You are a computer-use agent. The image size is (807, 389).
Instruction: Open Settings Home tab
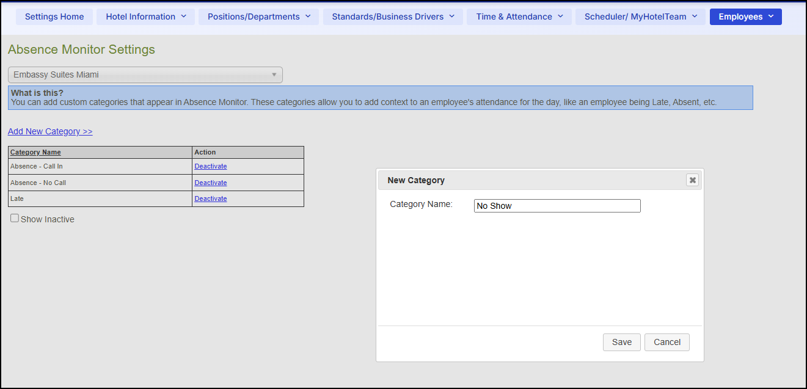[x=54, y=16]
